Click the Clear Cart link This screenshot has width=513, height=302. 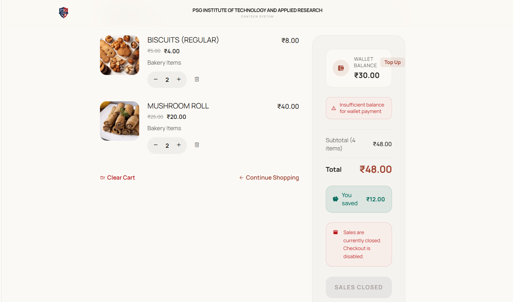click(117, 178)
